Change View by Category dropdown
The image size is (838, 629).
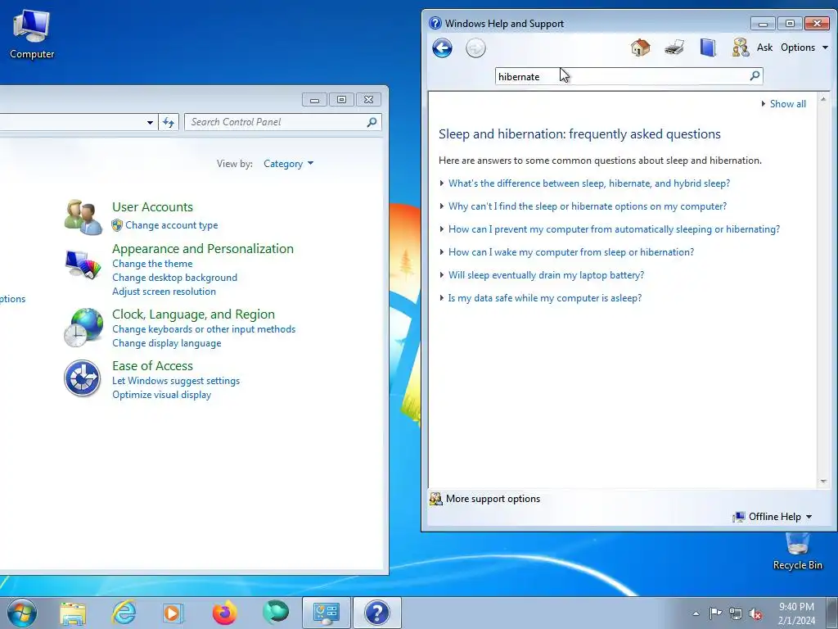point(288,164)
